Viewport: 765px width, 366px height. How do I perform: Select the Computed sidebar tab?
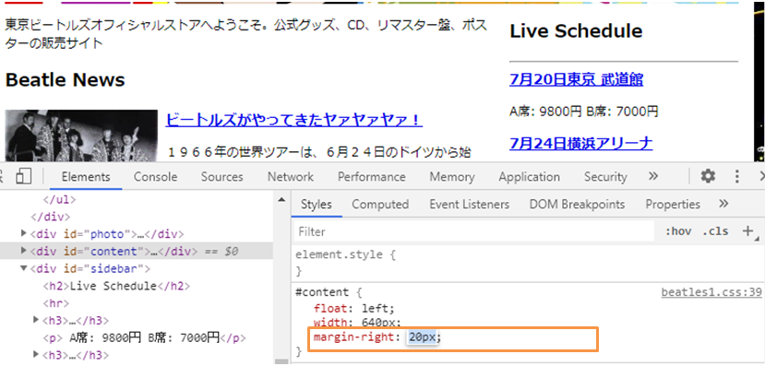click(380, 204)
